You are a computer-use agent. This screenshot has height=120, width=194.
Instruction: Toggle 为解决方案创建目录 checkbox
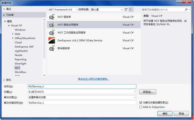[141, 103]
